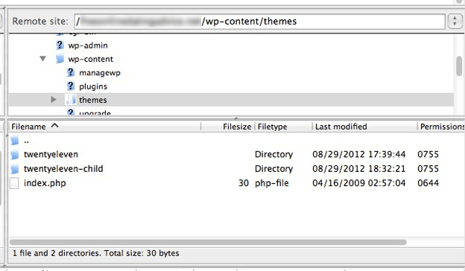Open the parent directory '..' entry

coord(26,141)
